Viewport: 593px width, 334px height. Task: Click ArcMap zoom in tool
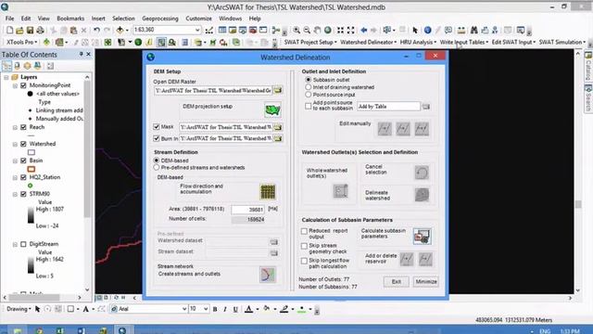click(296, 31)
